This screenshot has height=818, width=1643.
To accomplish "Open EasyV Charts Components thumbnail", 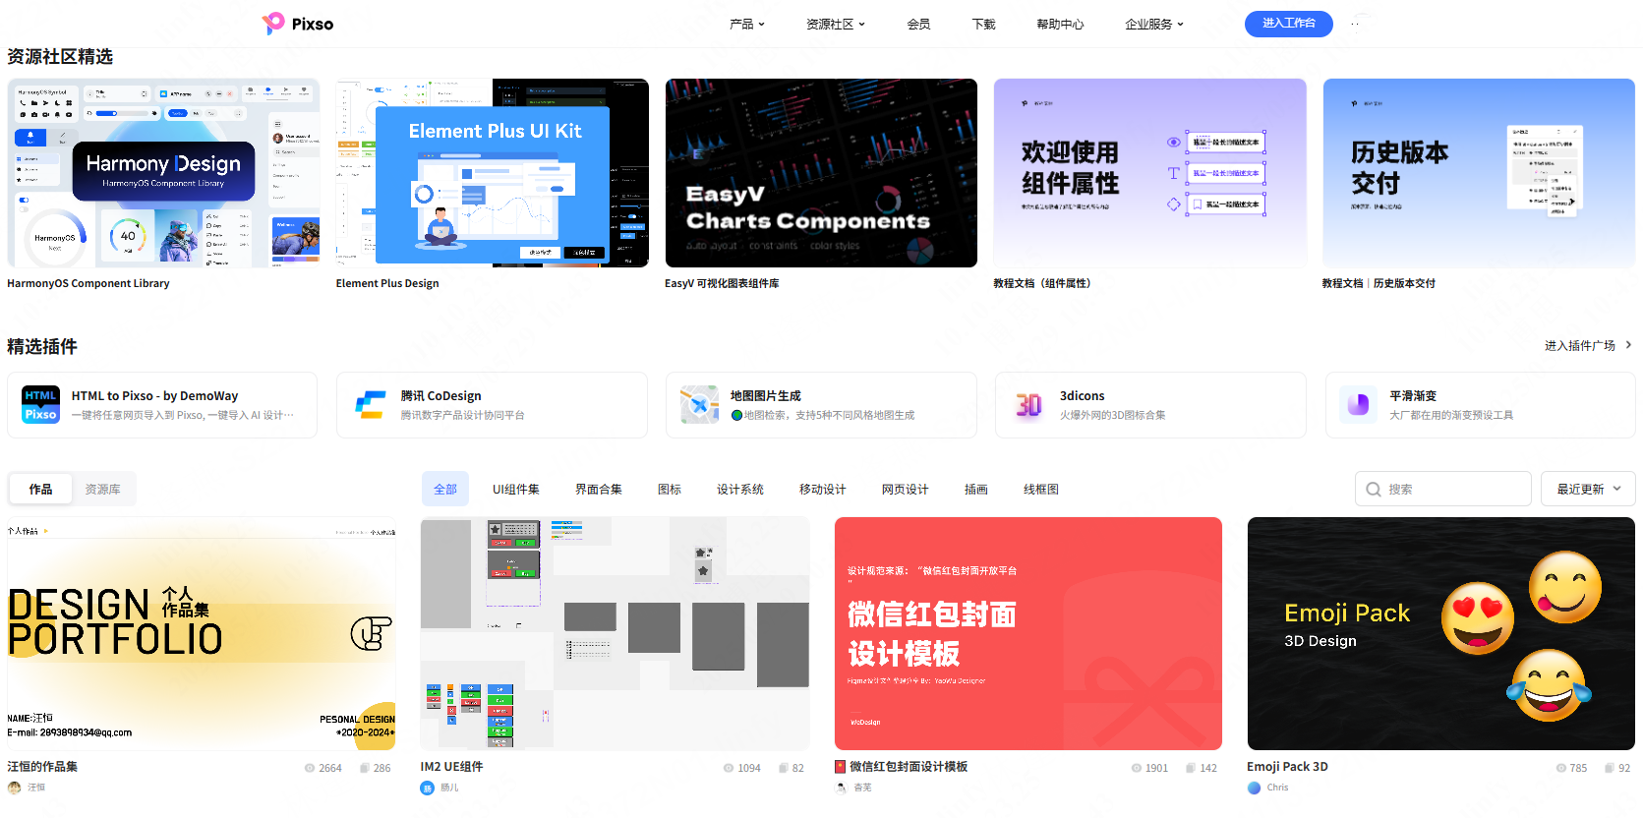I will coord(821,173).
